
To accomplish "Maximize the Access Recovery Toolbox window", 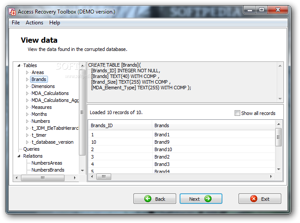I will 262,10.
